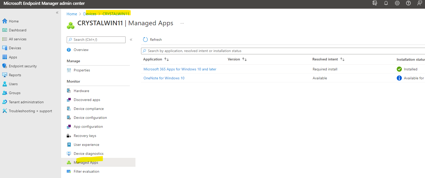Open Hardware under Monitor
The image size is (425, 178).
tap(81, 91)
